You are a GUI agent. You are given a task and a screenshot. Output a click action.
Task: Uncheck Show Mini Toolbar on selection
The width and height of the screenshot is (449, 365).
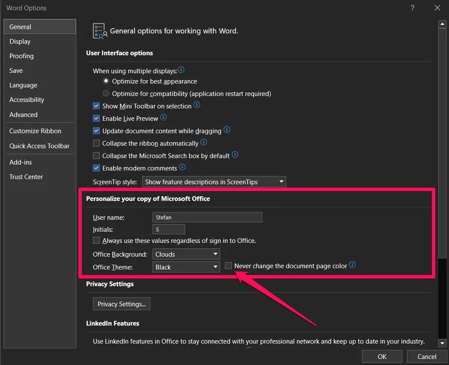[x=96, y=106]
